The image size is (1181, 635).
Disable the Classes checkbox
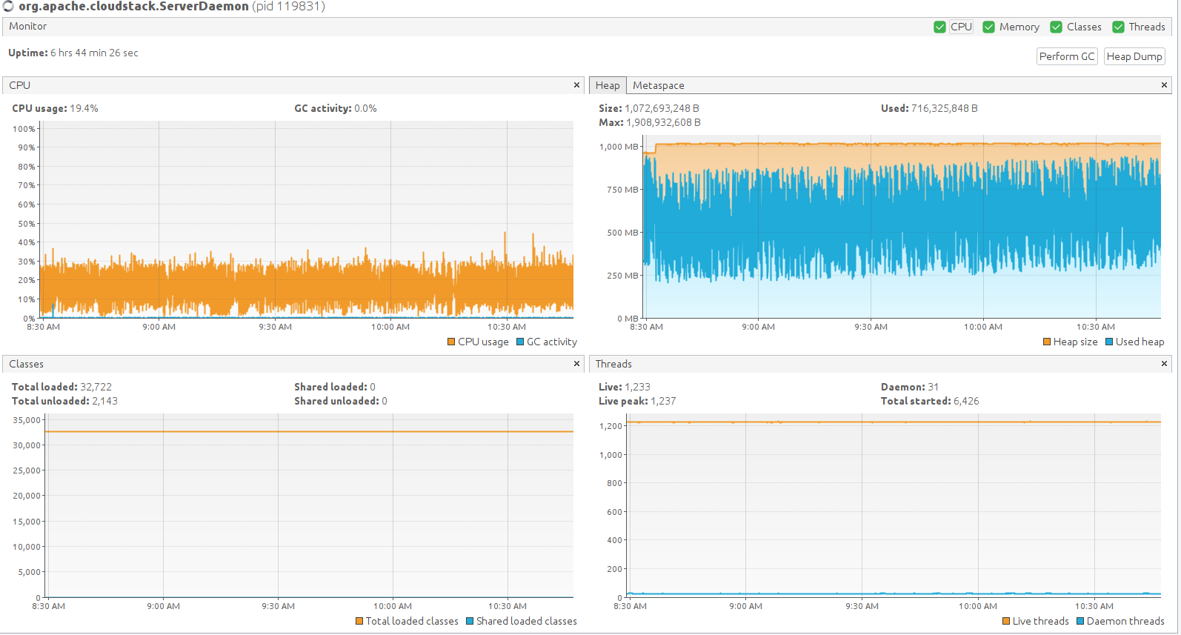tap(1056, 27)
